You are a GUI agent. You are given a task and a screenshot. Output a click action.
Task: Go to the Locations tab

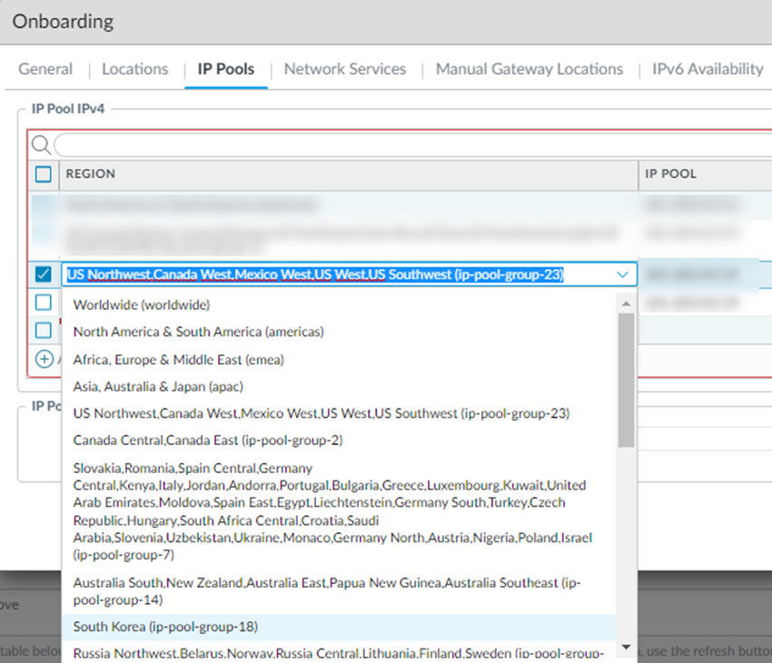click(134, 69)
